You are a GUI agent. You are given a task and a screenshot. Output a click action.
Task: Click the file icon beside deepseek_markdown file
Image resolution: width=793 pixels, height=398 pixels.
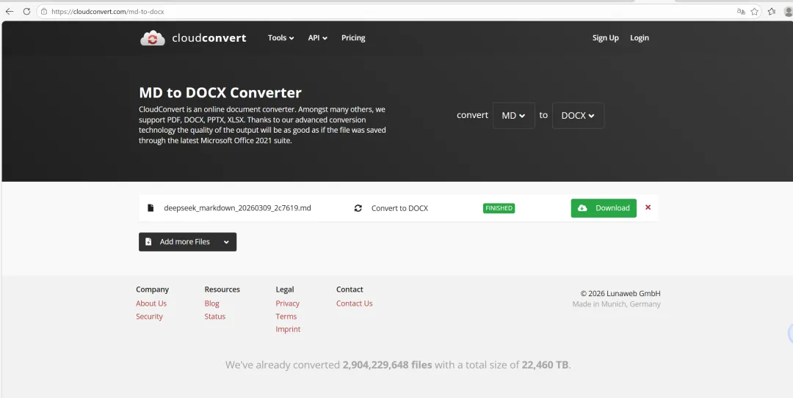(x=151, y=208)
